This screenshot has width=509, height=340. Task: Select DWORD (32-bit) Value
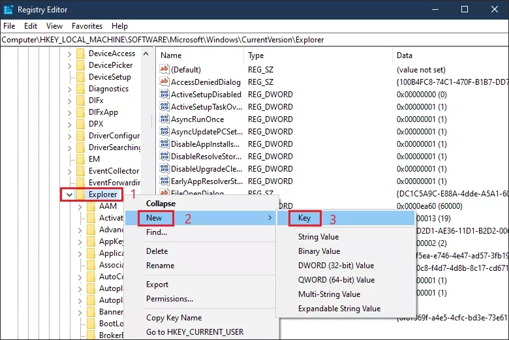346,266
